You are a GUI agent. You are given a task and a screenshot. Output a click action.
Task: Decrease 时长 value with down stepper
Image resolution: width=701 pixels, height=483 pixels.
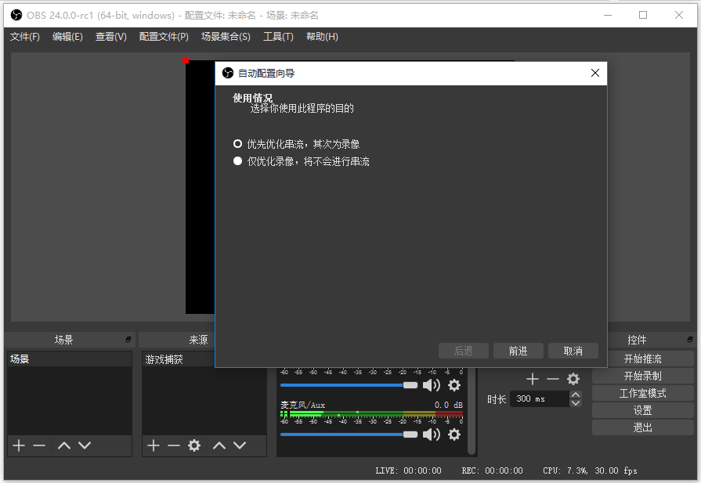(x=576, y=402)
